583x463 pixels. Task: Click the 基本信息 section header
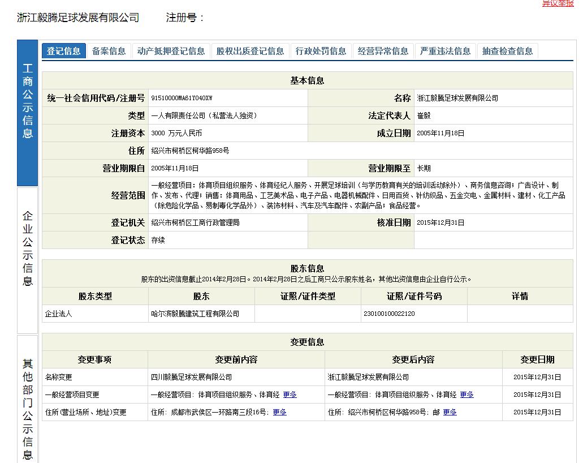pos(308,79)
